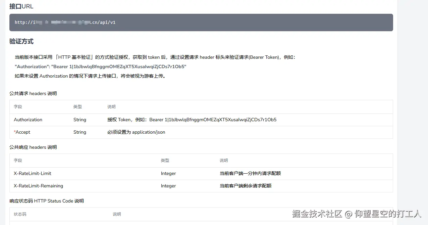
Task: Click Integer type in X-RateLimit-Limit row
Action: pos(168,173)
